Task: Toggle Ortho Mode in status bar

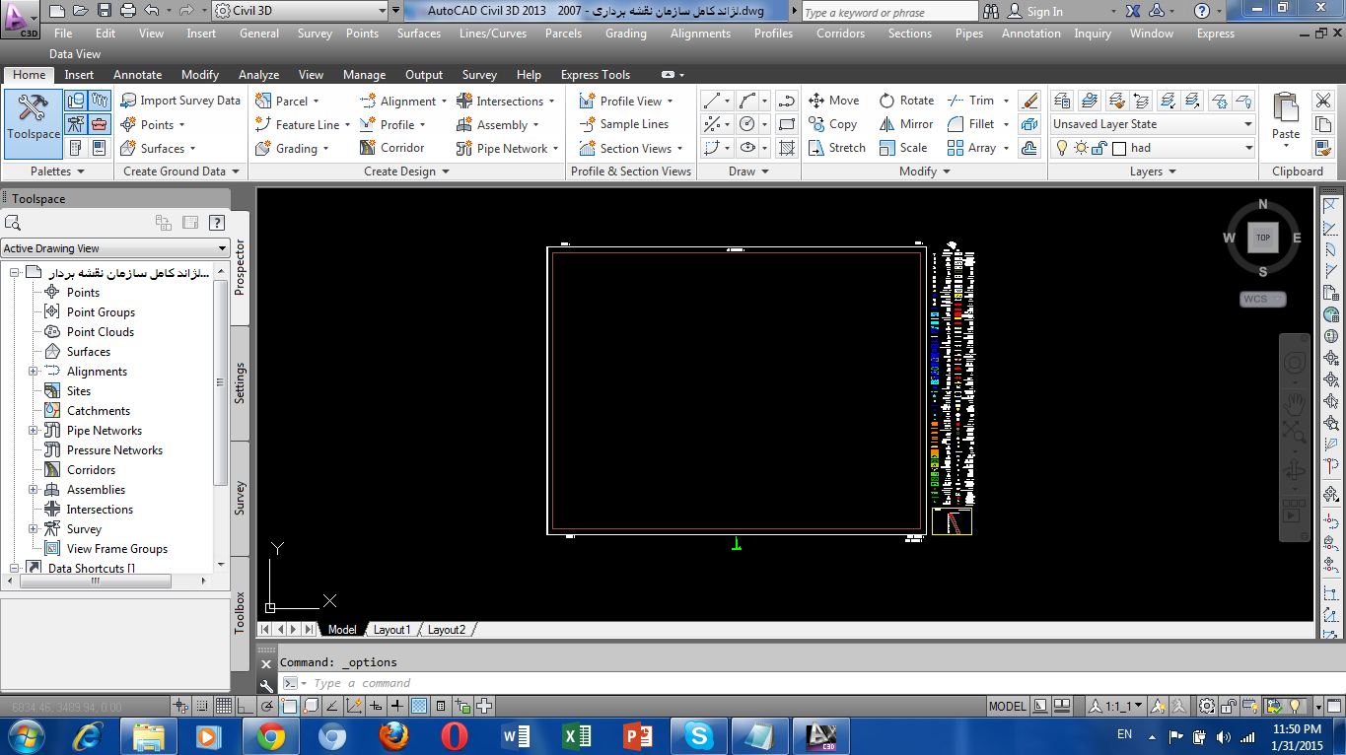Action: [246, 706]
